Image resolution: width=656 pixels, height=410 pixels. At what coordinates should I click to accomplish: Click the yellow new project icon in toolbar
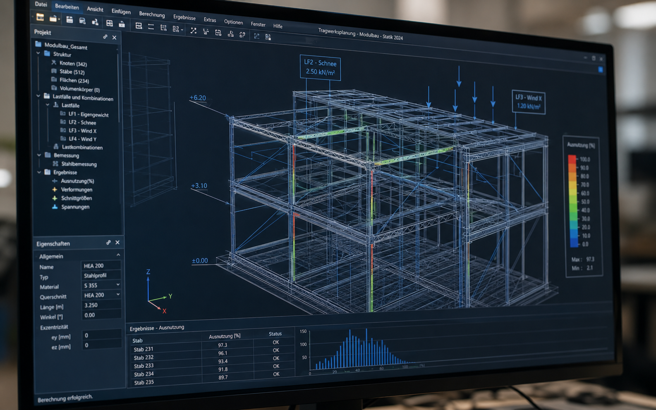[40, 17]
